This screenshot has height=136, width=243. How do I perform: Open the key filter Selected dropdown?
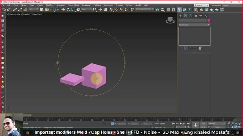[x=216, y=124]
